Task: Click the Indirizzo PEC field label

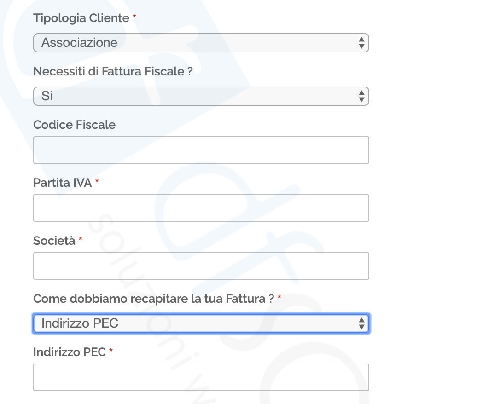Action: pyautogui.click(x=70, y=352)
